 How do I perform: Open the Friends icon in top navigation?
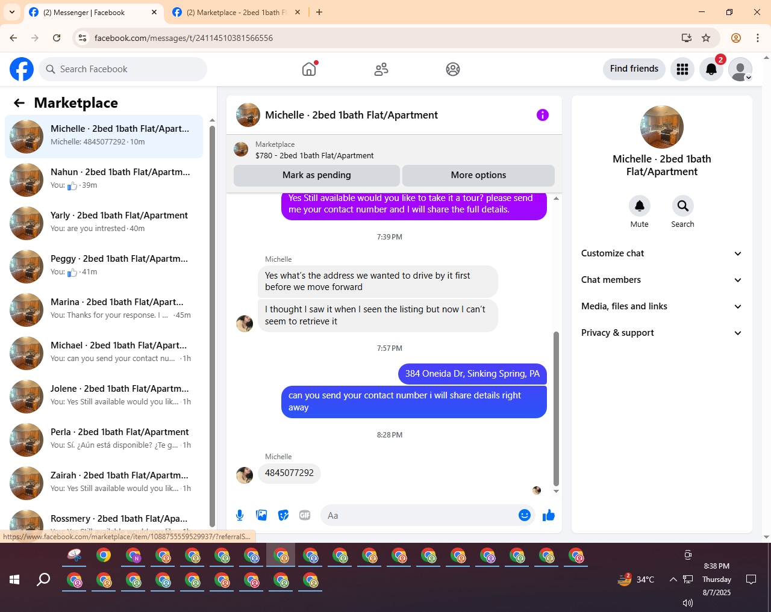(381, 69)
